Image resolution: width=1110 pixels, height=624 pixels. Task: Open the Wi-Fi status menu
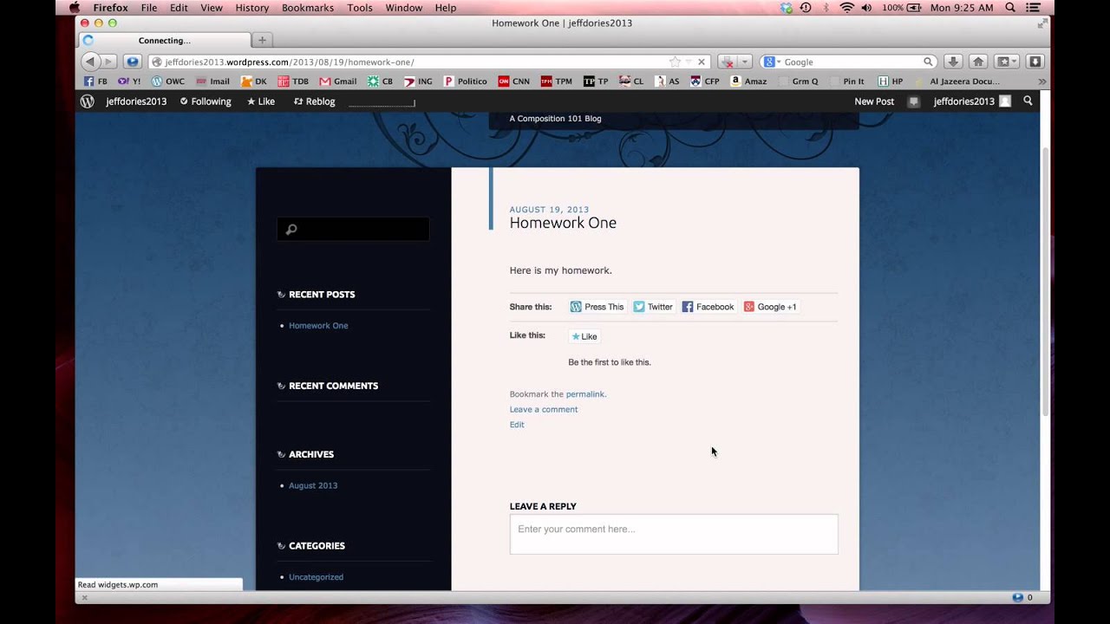(x=846, y=8)
